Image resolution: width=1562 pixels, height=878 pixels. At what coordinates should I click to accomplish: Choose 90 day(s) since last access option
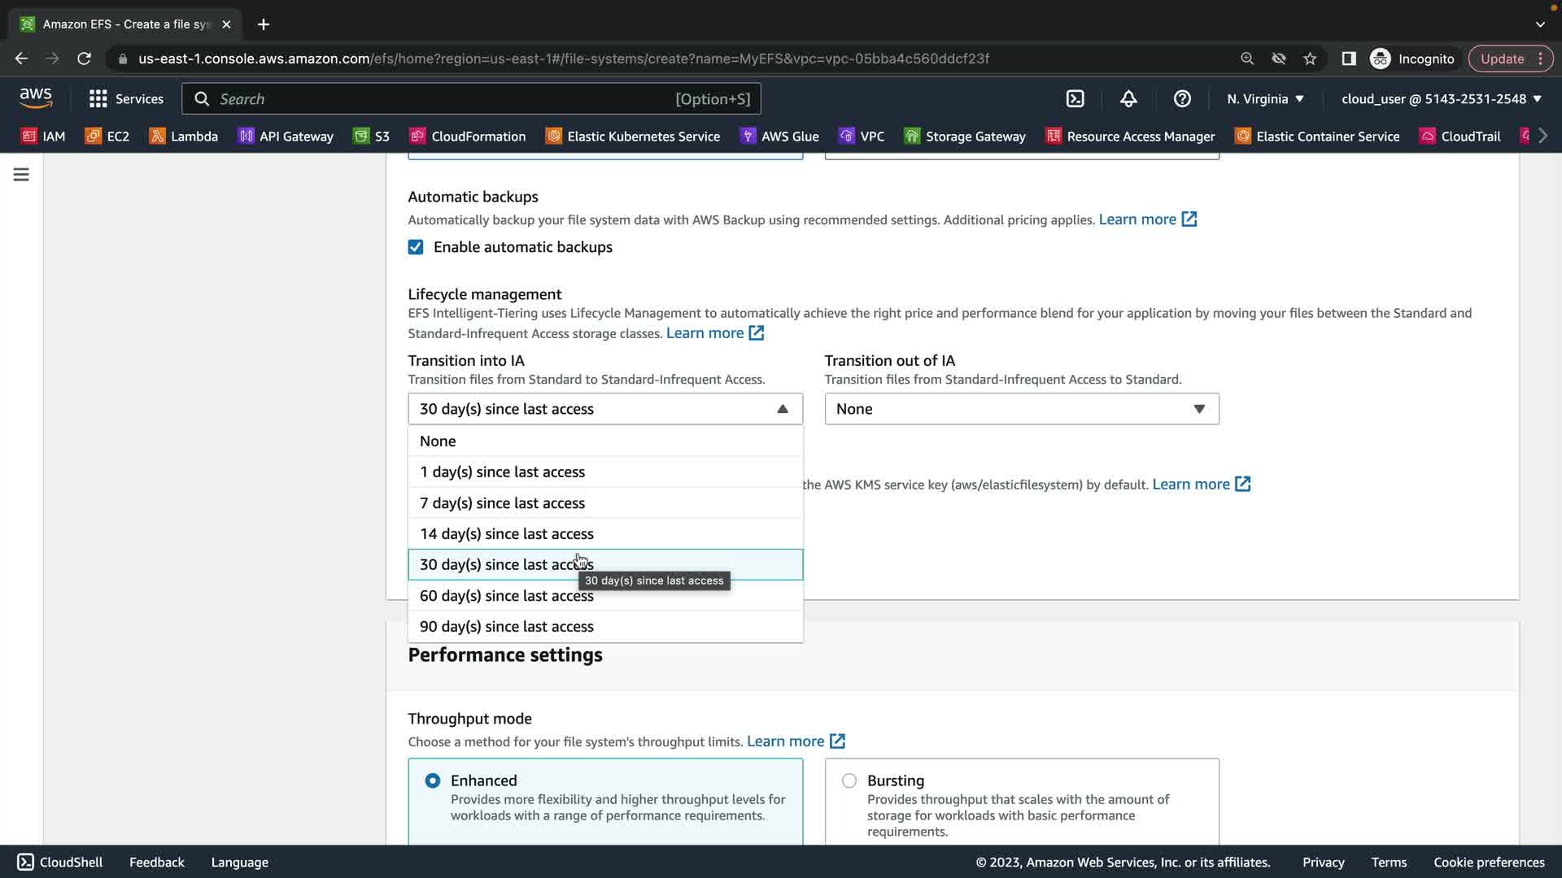[x=506, y=627]
